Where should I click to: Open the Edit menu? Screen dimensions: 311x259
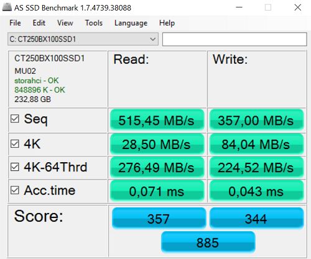pos(39,23)
